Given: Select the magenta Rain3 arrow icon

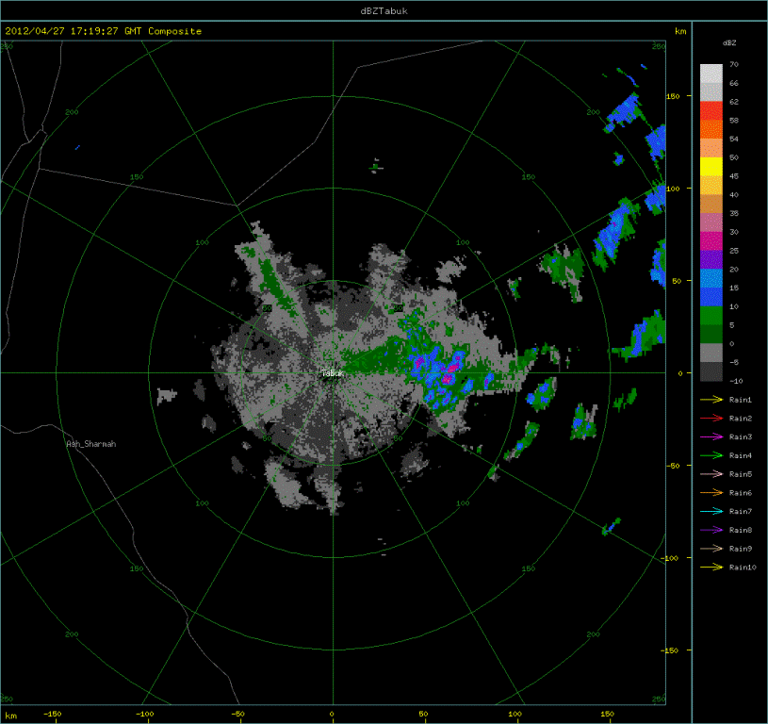Looking at the screenshot, I should (x=711, y=437).
